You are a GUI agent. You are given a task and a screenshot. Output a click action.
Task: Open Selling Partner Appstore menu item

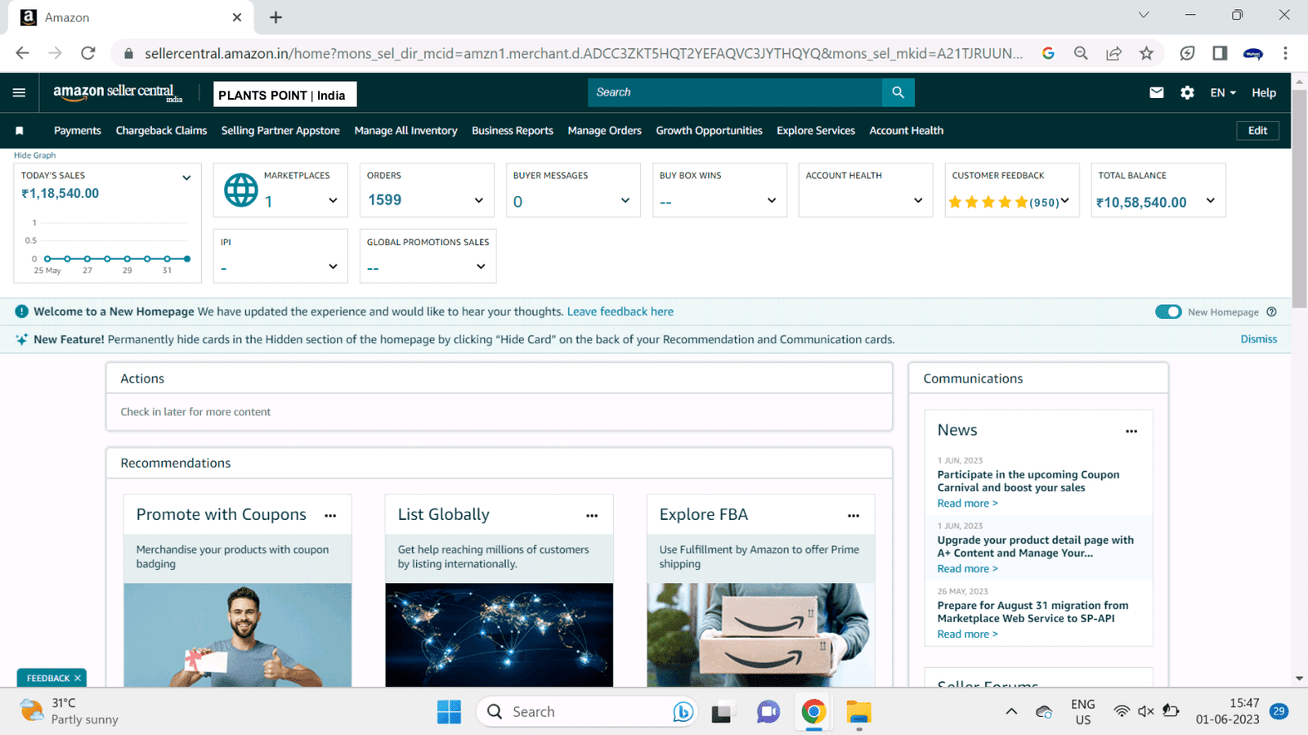pos(280,131)
